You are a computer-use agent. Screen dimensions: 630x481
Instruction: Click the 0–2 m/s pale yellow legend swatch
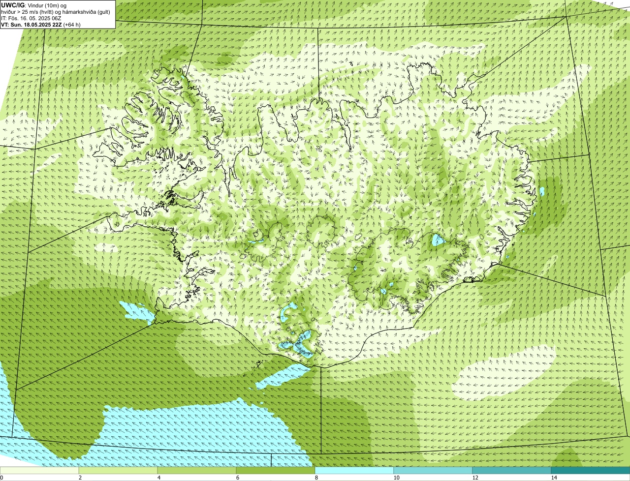pyautogui.click(x=39, y=470)
